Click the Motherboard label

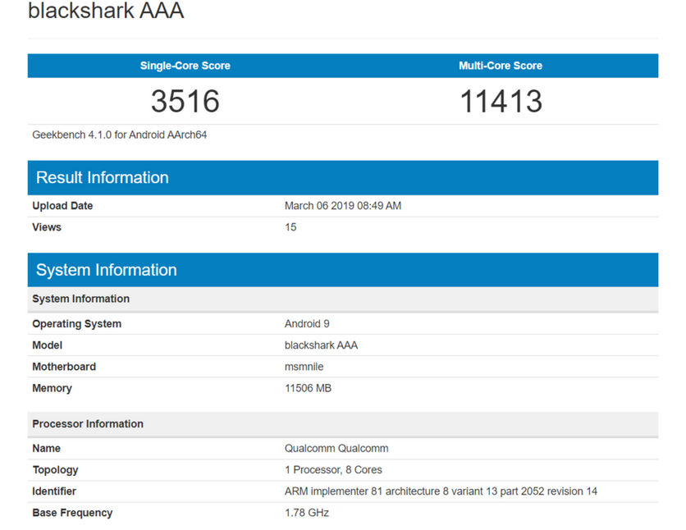click(x=64, y=367)
